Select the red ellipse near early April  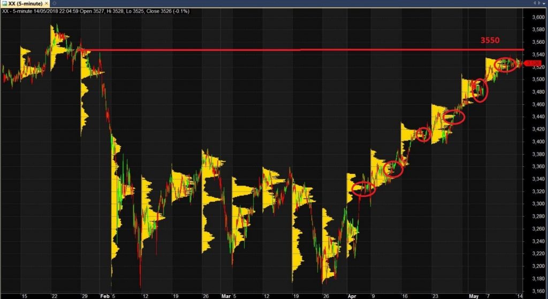pyautogui.click(x=365, y=188)
